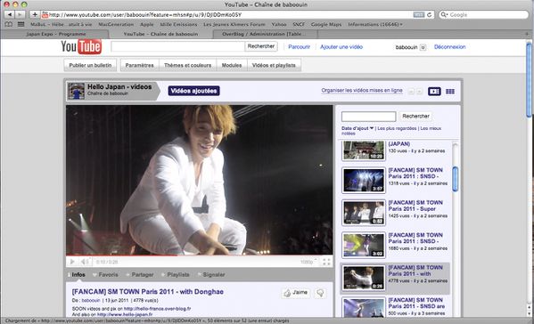Screen dimensions: 534x324
Task: Click in the YouTube top search field
Action: pyautogui.click(x=177, y=46)
